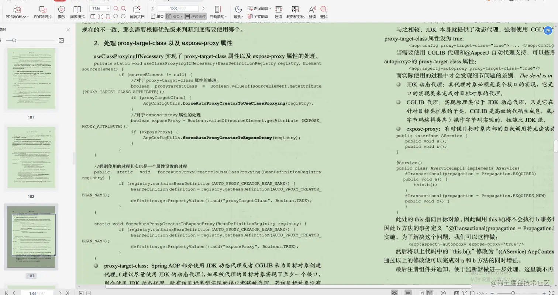Open 截图和对比 screenshot compare tool

click(x=295, y=11)
